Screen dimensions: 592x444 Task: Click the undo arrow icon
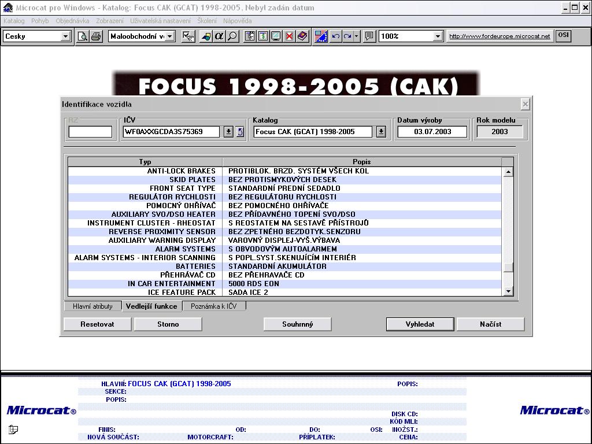335,36
